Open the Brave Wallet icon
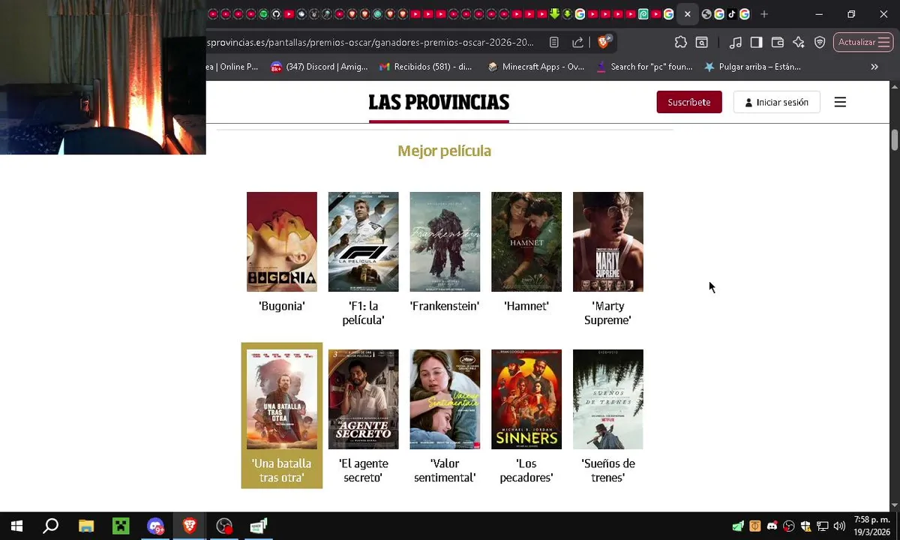Viewport: 900px width, 540px height. click(x=778, y=43)
